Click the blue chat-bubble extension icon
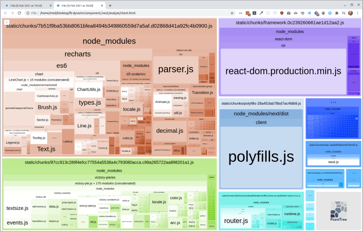The height and width of the screenshot is (232, 363). (330, 13)
